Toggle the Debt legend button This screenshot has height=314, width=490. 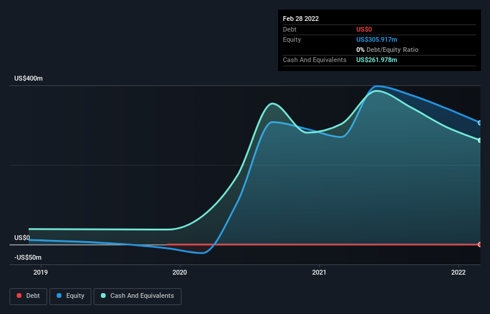click(29, 296)
